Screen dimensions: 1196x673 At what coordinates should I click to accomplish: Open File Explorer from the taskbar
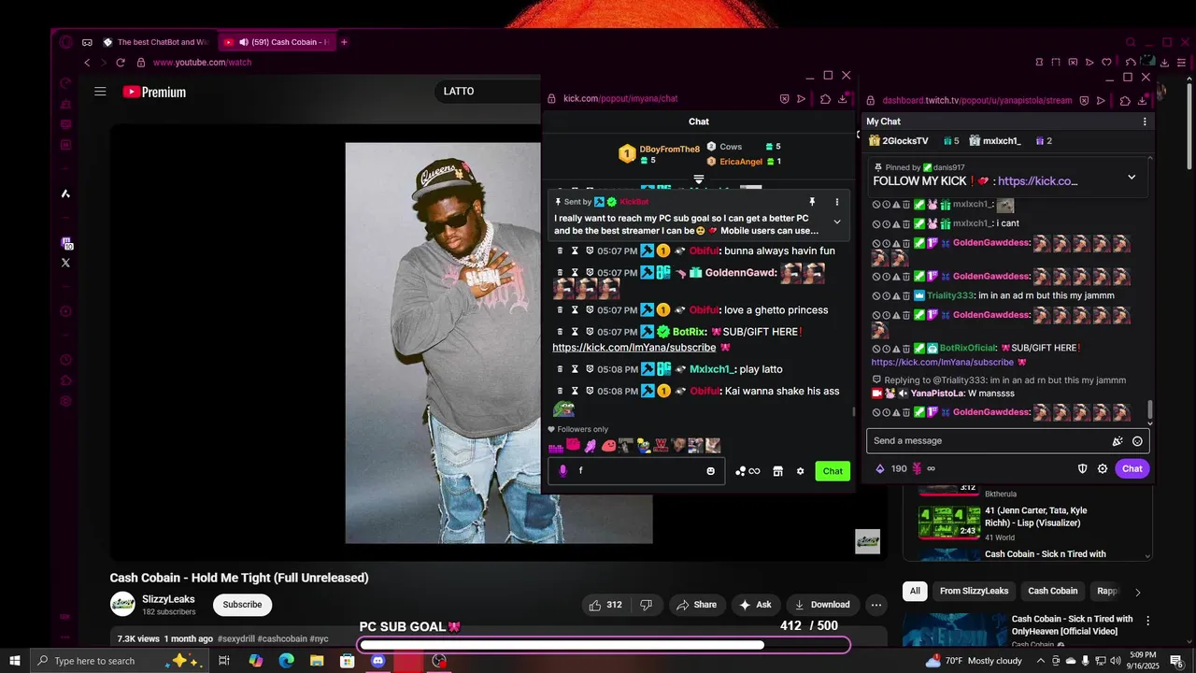[x=317, y=661]
